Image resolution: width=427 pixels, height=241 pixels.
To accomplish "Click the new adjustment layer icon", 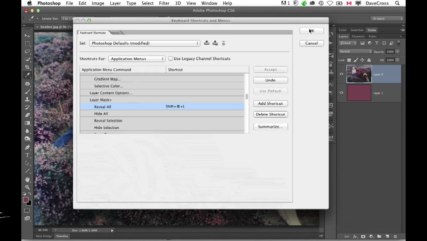I will (371, 236).
